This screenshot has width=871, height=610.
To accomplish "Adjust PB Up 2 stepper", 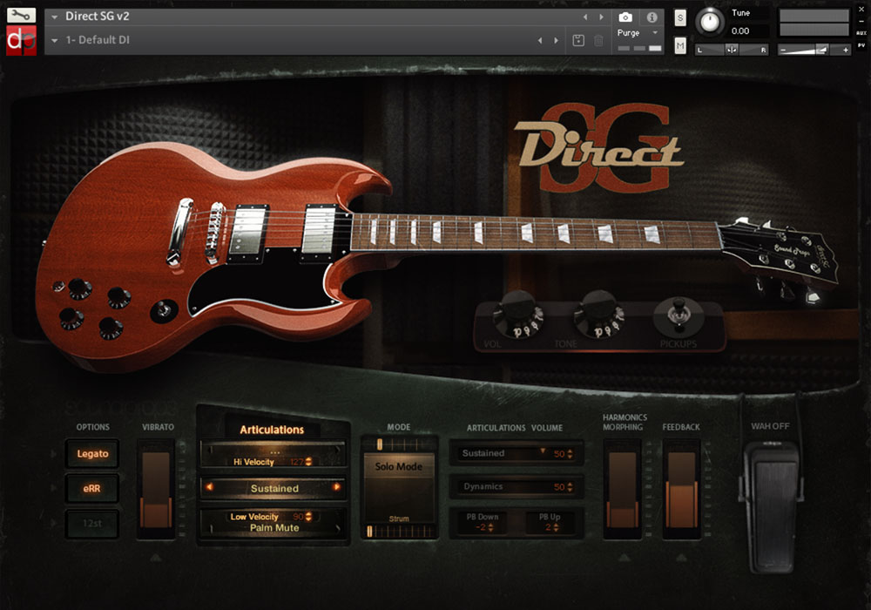I will point(556,527).
